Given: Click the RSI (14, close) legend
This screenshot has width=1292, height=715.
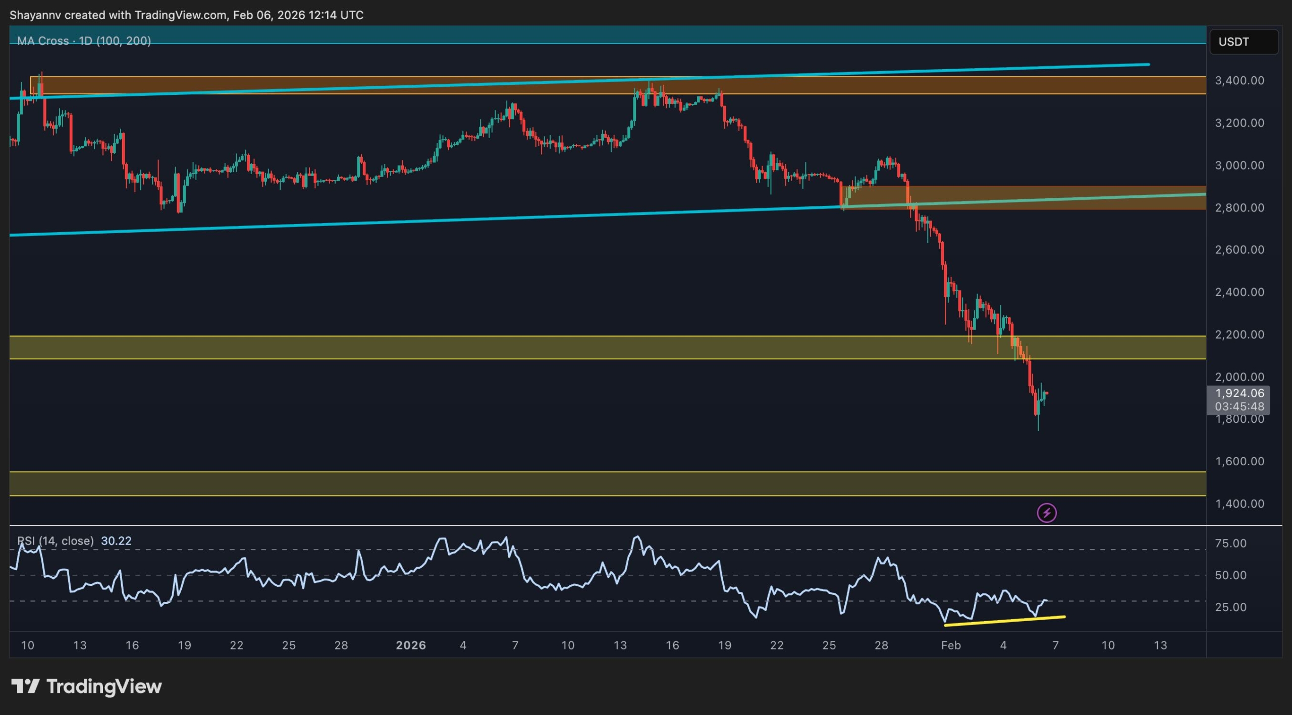Looking at the screenshot, I should click(x=56, y=541).
